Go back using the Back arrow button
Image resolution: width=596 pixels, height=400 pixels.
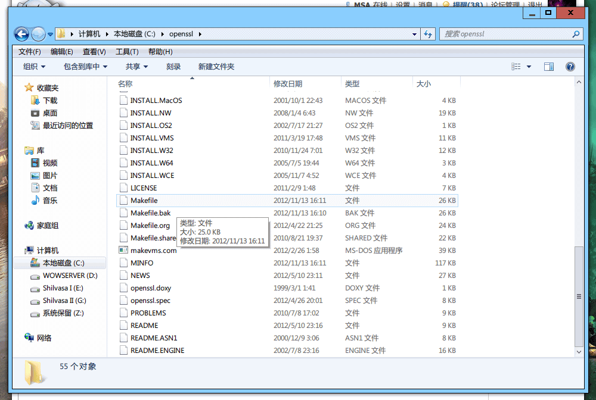pos(21,34)
